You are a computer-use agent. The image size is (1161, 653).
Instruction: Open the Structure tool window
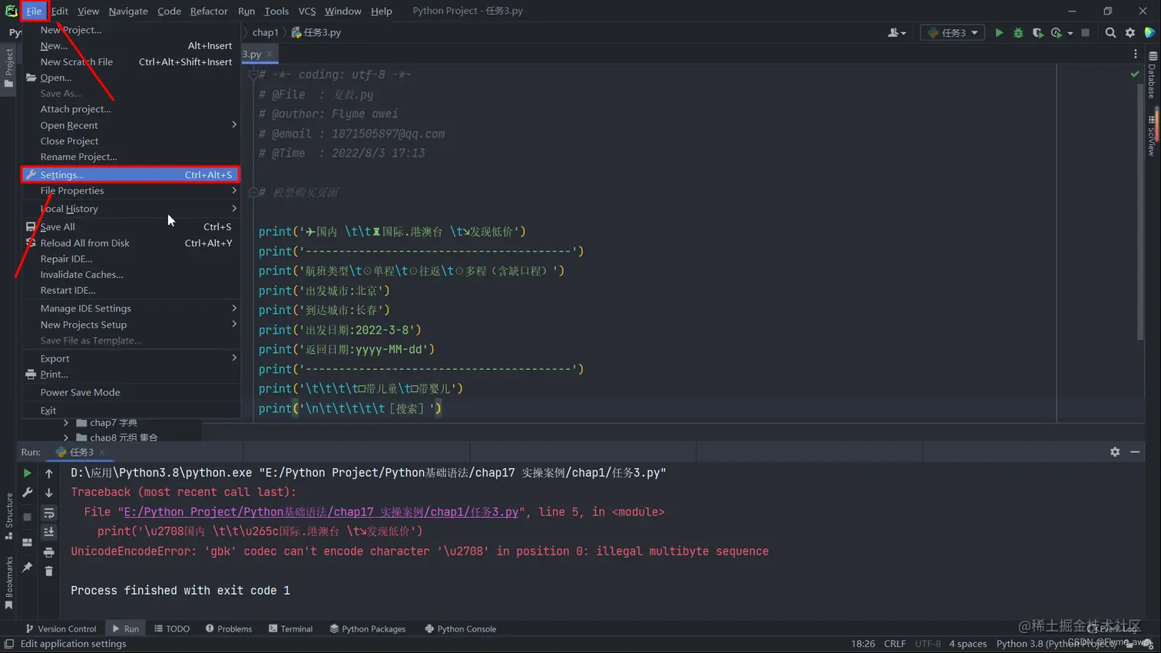(8, 516)
